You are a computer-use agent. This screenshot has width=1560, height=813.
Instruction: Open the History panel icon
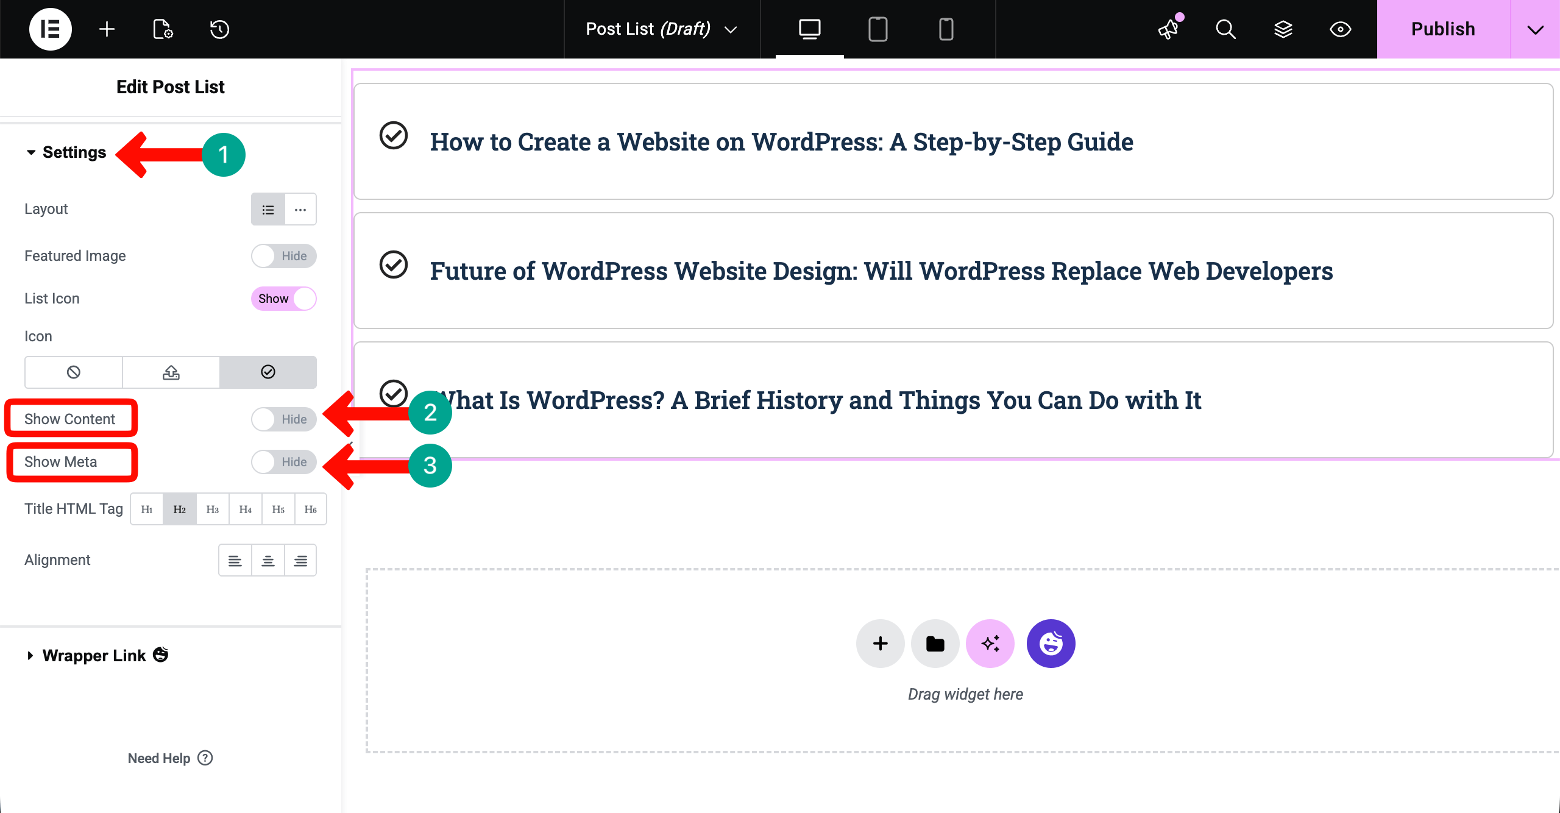tap(219, 29)
